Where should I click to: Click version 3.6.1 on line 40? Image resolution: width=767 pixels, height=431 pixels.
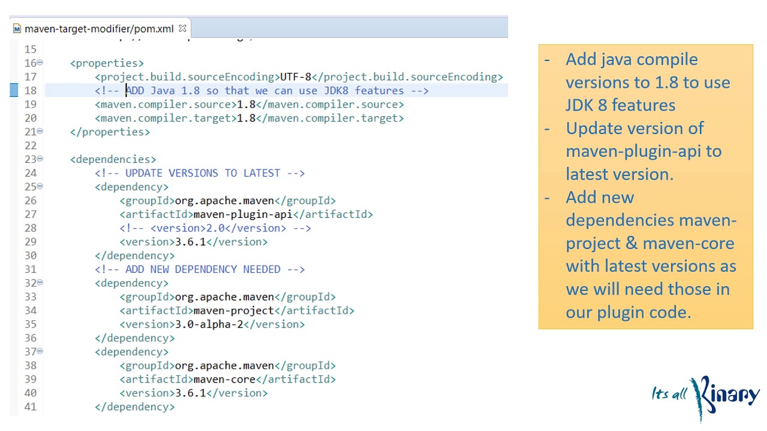191,393
